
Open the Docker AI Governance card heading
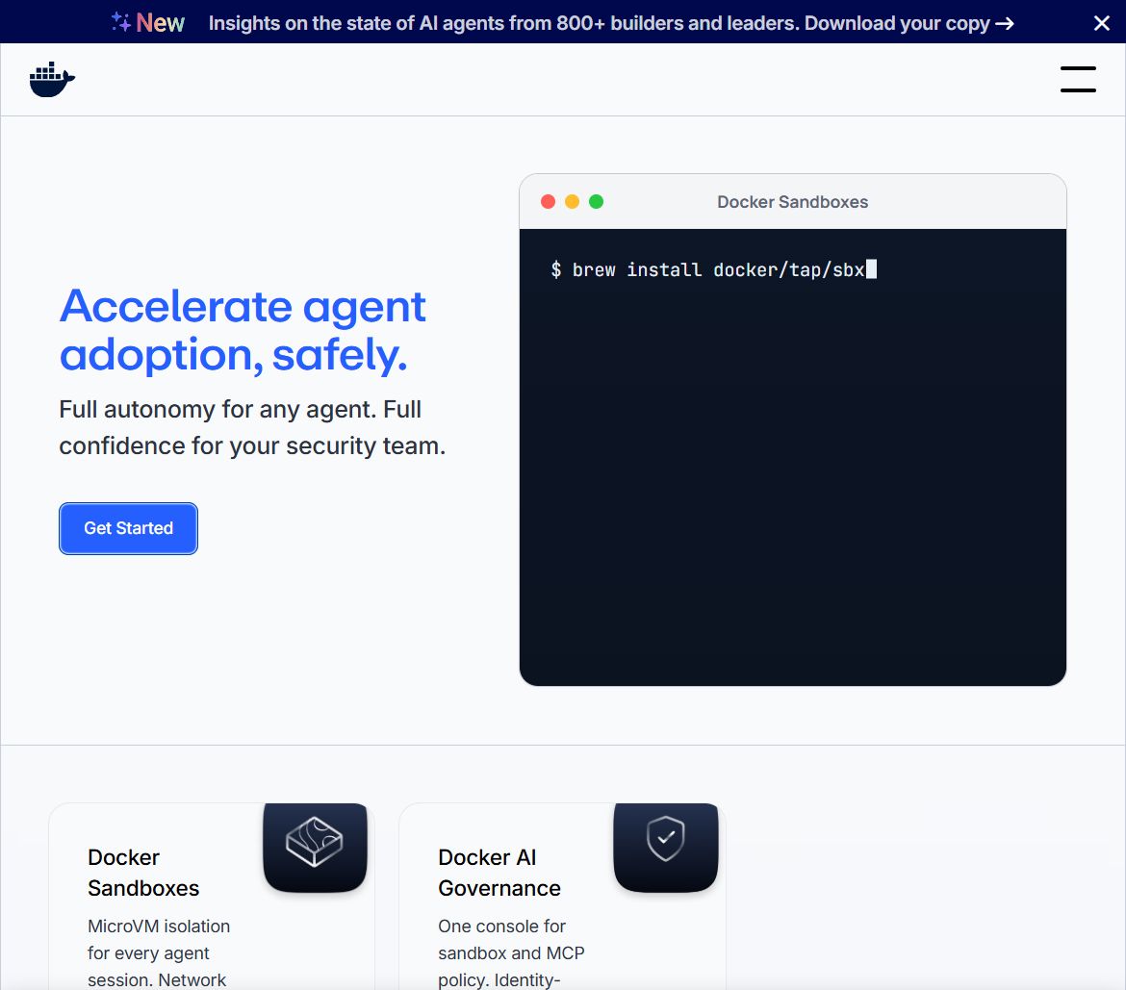[x=499, y=873]
